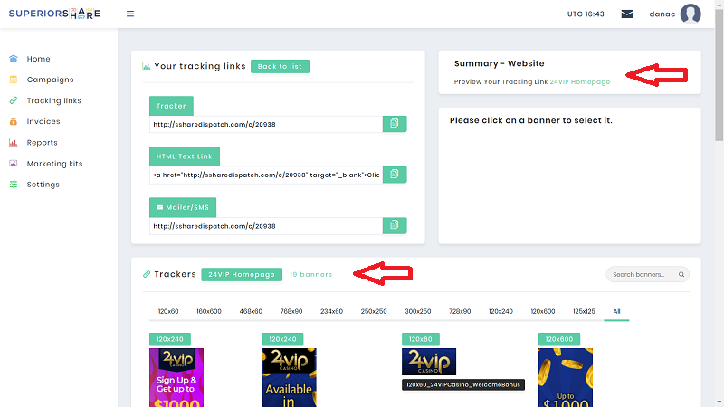Open the user avatar profile icon
The image size is (724, 407).
(691, 14)
